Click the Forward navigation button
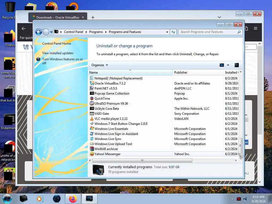Screen dimensions: 272x204 [46, 32]
